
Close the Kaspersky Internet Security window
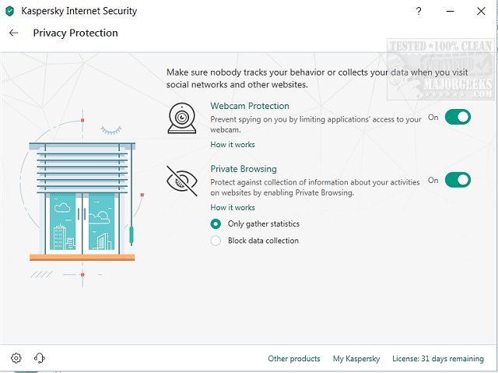[481, 11]
